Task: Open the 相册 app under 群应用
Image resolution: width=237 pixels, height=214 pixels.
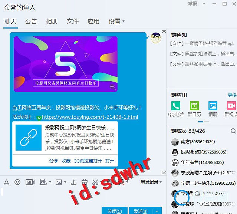Action: pyautogui.click(x=213, y=106)
